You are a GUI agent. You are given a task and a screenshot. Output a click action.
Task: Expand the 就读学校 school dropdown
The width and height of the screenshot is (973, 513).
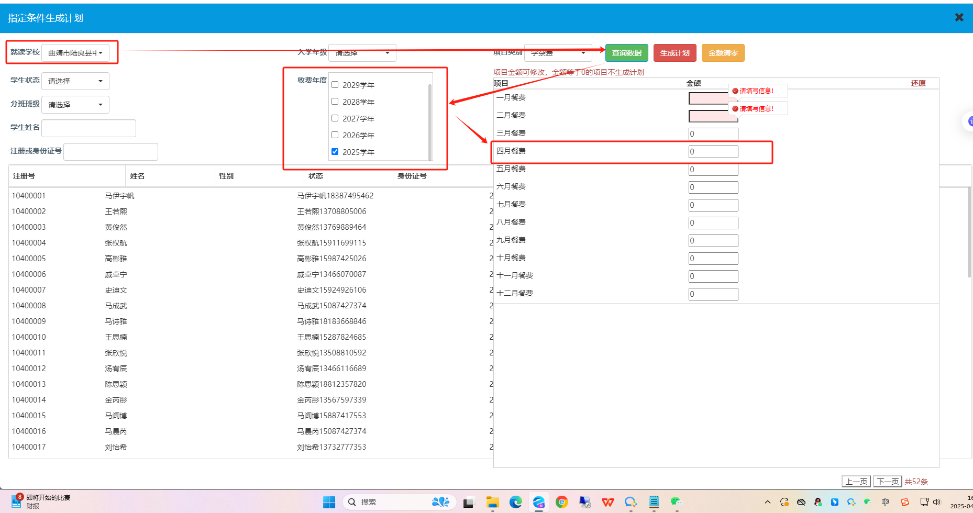(75, 53)
